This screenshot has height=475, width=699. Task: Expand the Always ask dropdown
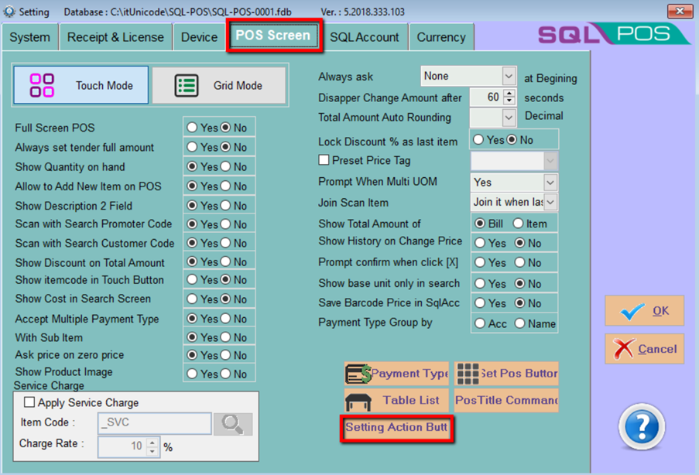tap(509, 76)
